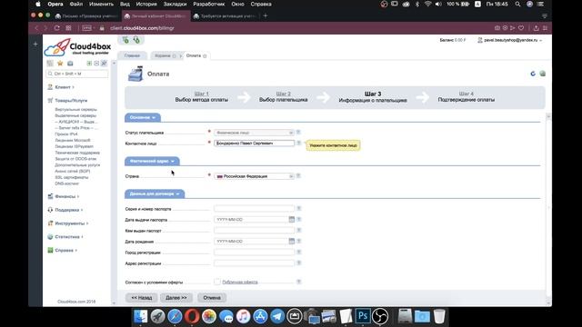Click the << Назад button
The image size is (582, 327).
point(142,298)
